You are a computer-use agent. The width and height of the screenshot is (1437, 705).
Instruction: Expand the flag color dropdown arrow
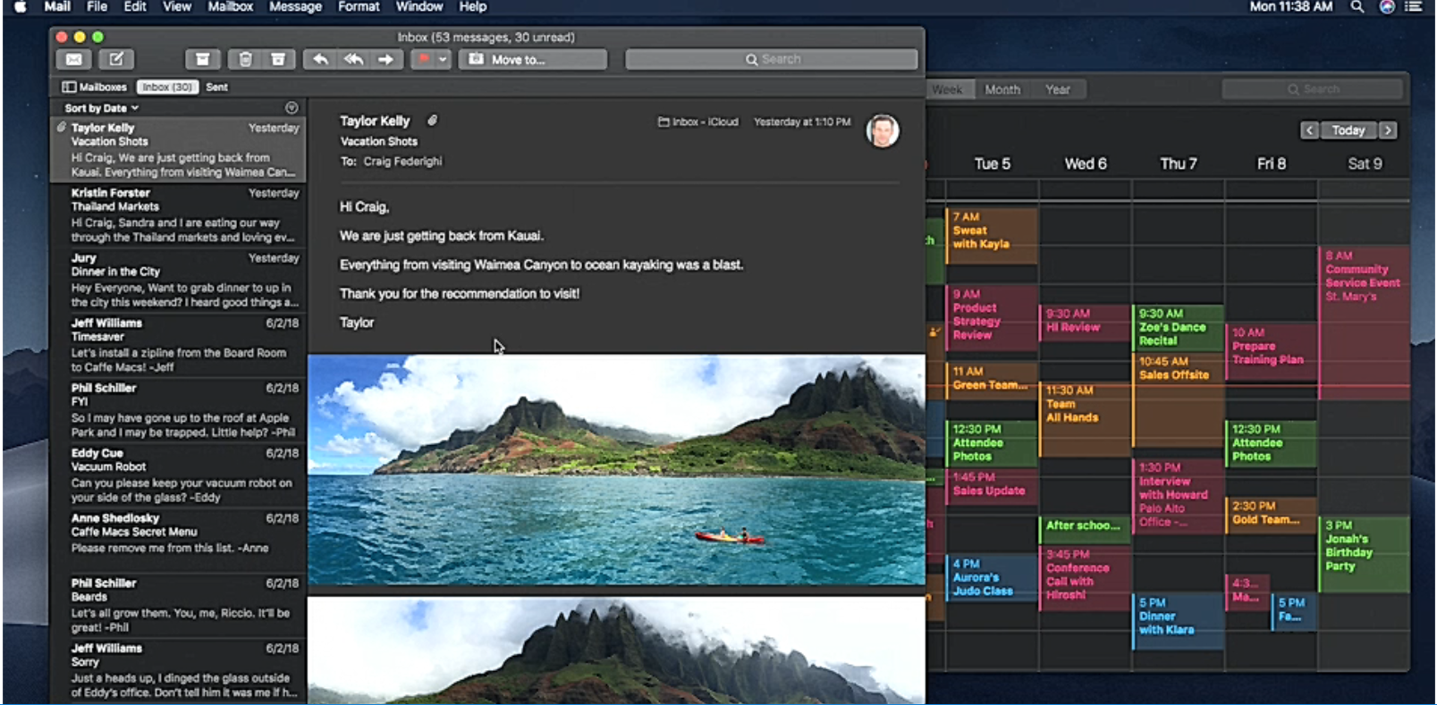click(443, 59)
